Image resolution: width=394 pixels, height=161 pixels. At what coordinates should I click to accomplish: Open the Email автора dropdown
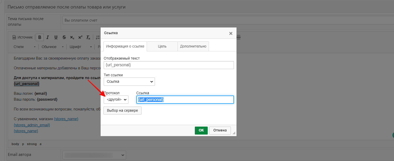click(94, 155)
